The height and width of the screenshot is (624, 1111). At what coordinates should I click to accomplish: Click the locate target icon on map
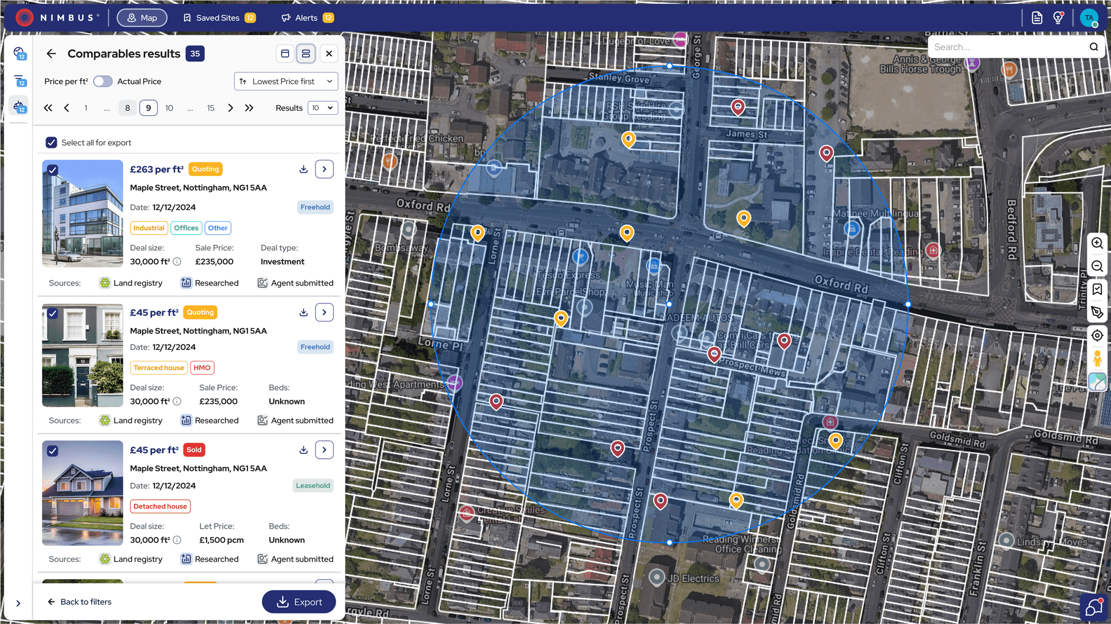click(1097, 335)
